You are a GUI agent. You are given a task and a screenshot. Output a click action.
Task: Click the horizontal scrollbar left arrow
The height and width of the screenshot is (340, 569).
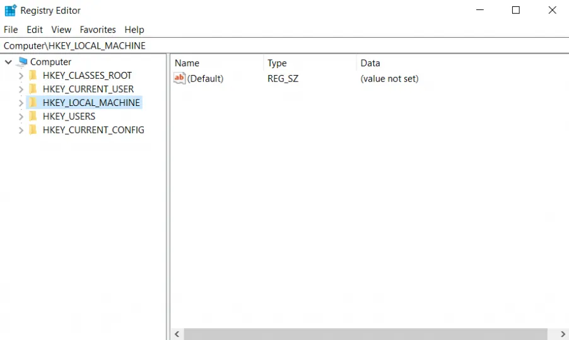(177, 334)
